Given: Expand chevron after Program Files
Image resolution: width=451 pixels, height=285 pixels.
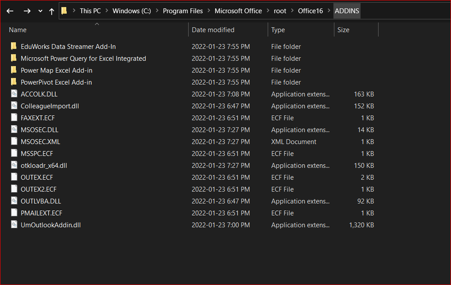Looking at the screenshot, I should (209, 11).
